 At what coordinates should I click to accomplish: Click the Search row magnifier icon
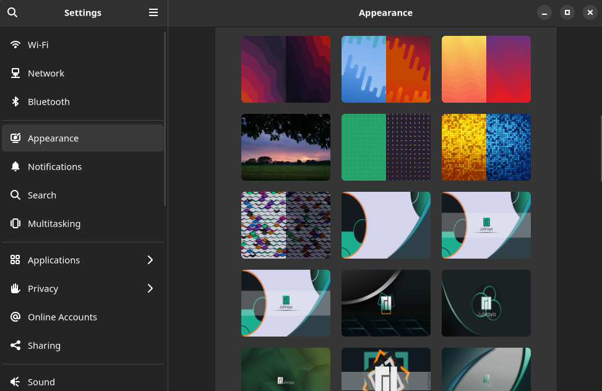tap(15, 195)
